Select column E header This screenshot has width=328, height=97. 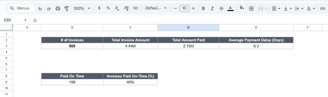point(256,27)
